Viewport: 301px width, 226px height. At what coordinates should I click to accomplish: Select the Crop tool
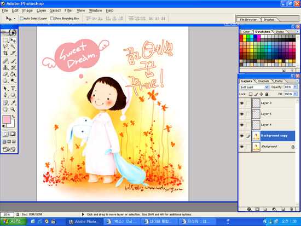5,53
